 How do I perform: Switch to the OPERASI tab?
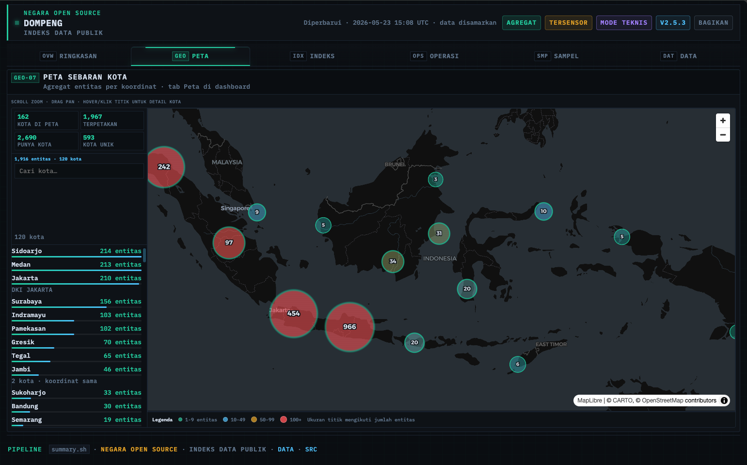coord(435,56)
